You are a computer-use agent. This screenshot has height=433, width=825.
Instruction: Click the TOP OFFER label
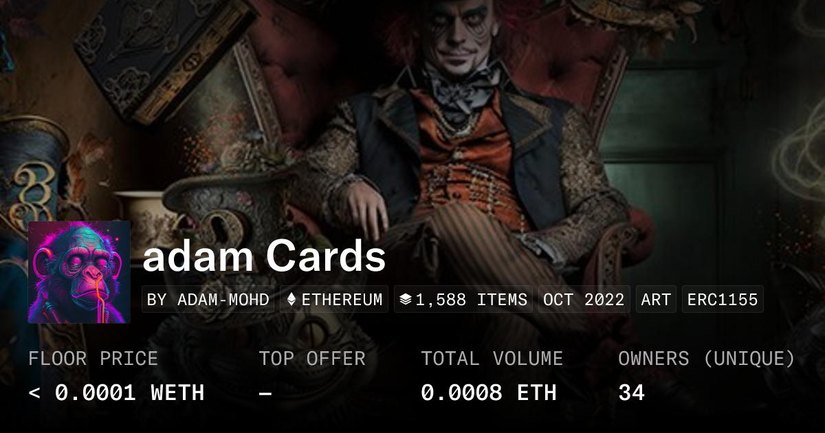tap(312, 358)
